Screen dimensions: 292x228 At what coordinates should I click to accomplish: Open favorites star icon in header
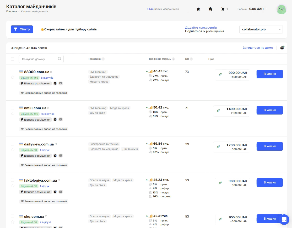pos(198,9)
